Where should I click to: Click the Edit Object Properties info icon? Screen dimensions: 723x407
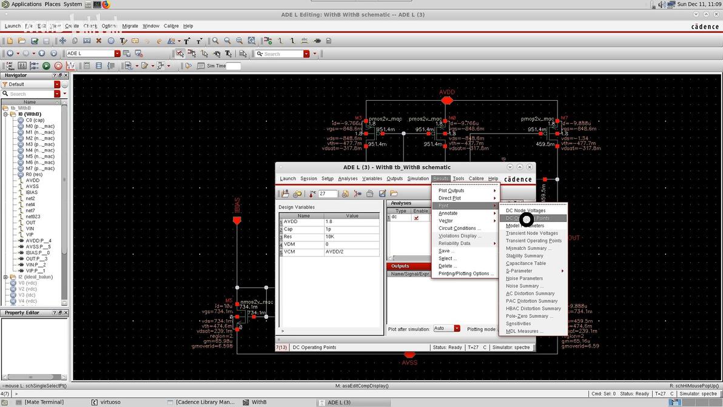[x=111, y=41]
